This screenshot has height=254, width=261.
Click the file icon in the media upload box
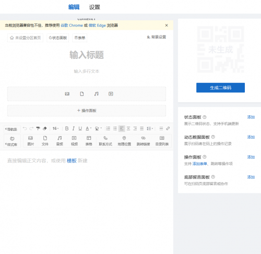coord(82,94)
